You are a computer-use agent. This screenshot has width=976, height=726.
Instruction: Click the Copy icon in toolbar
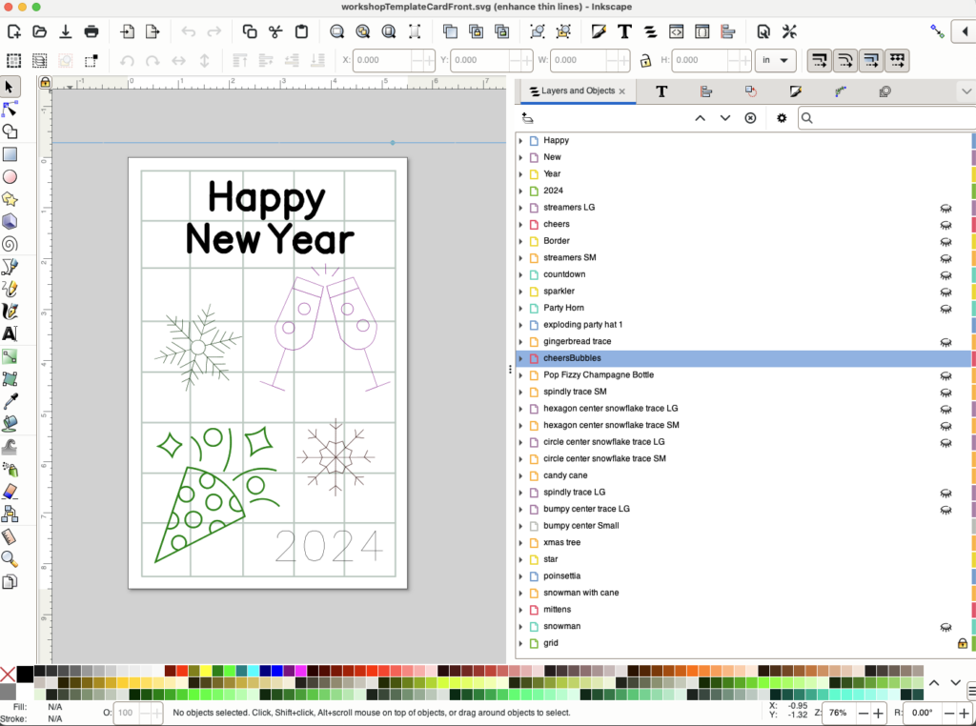250,31
